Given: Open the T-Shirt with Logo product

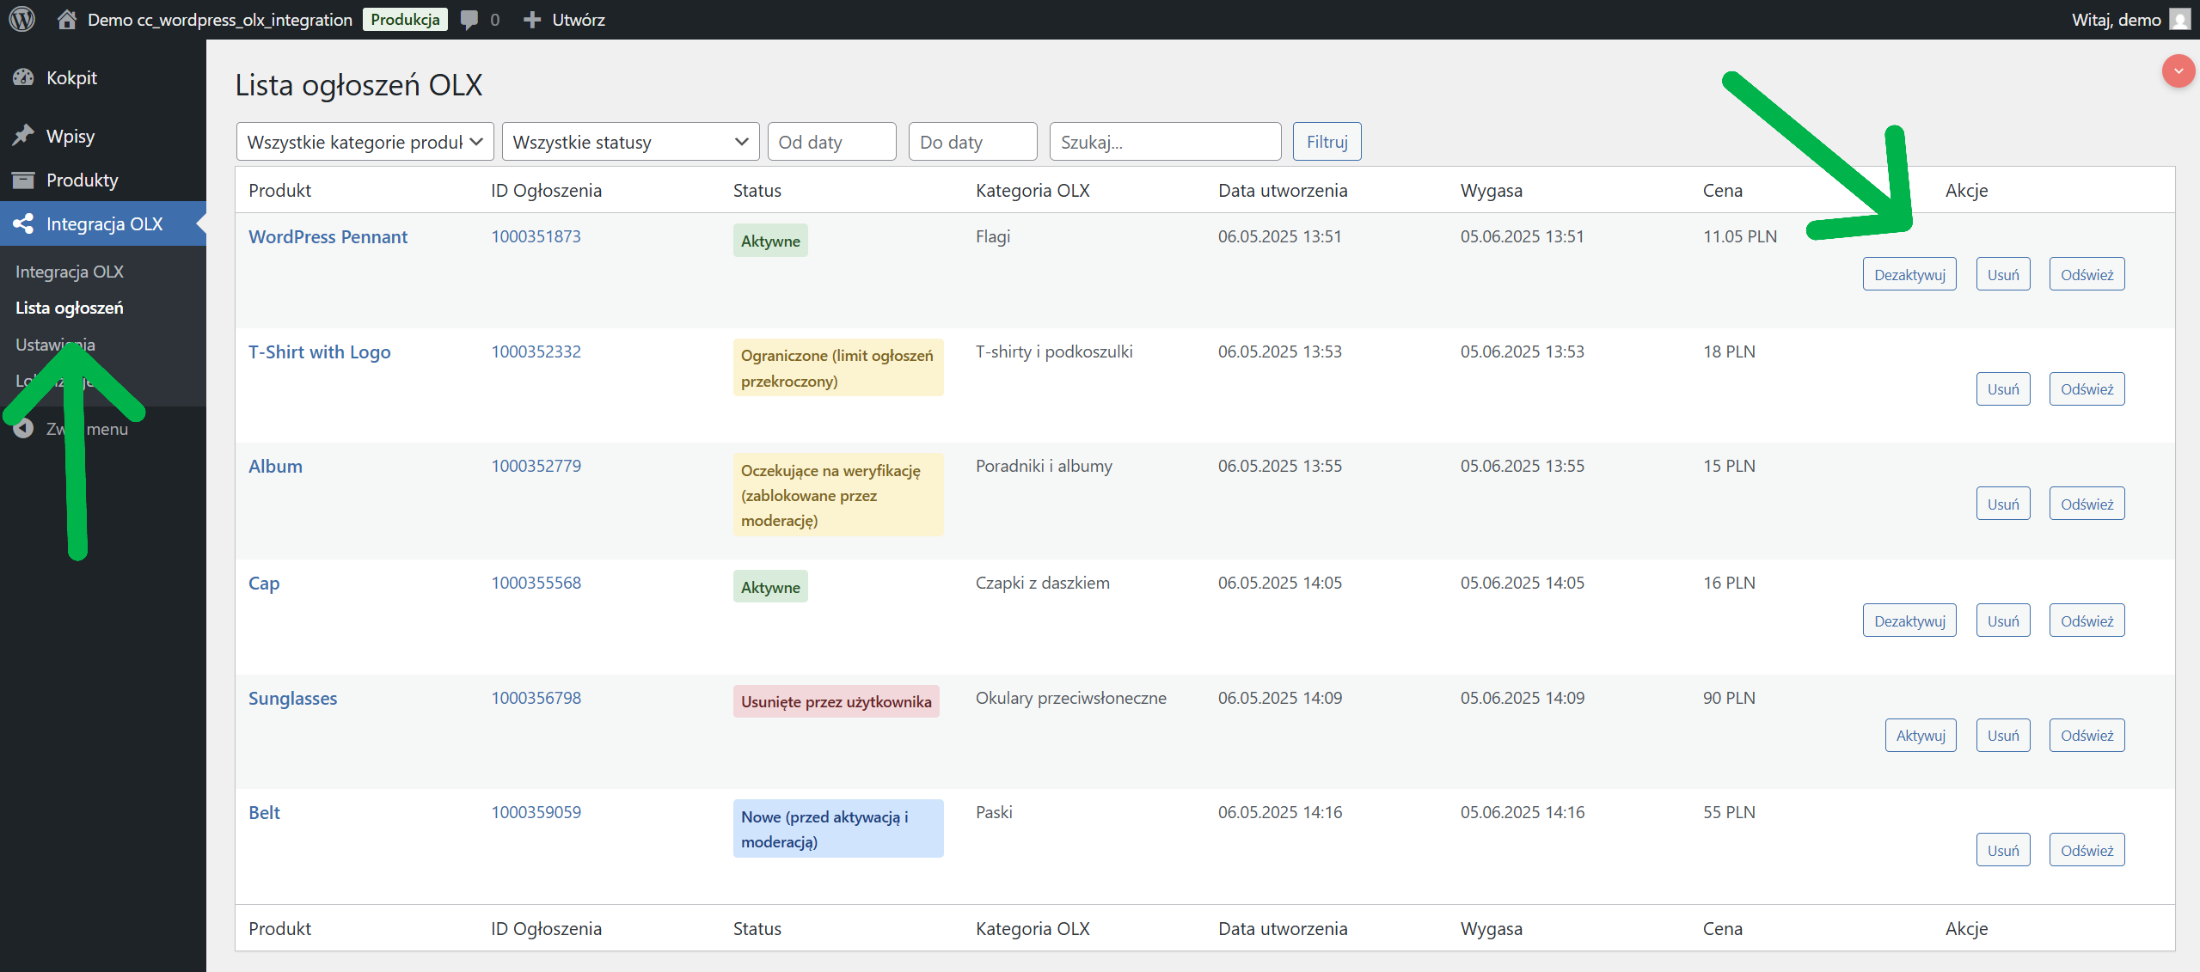Looking at the screenshot, I should coord(319,352).
